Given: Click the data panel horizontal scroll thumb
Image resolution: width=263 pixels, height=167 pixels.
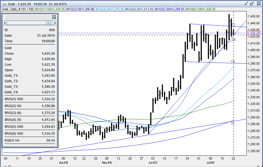Looking at the screenshot, I should click(x=49, y=23).
